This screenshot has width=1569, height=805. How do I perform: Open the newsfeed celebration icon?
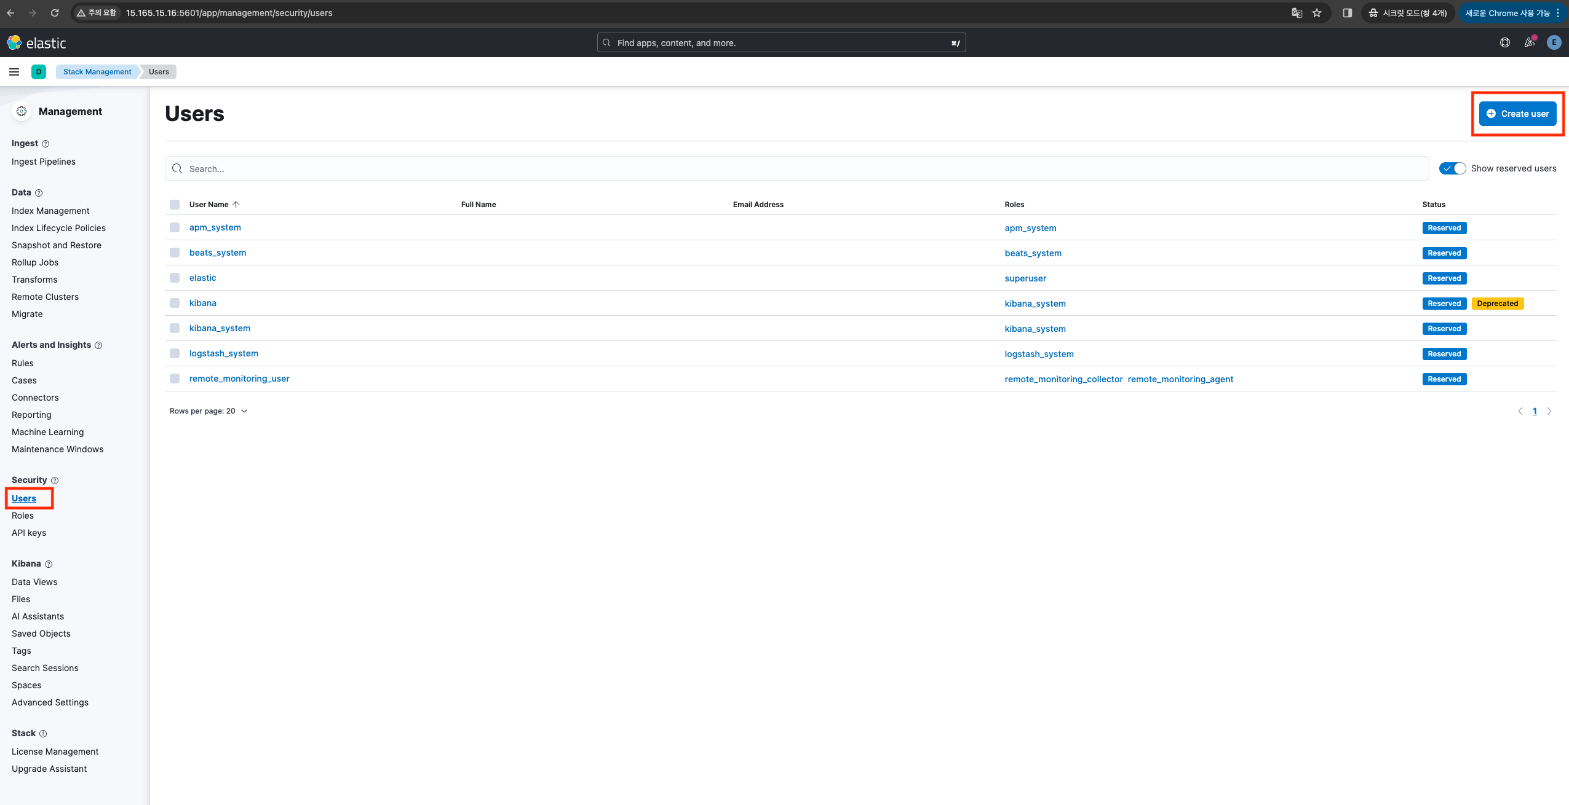pyautogui.click(x=1529, y=42)
